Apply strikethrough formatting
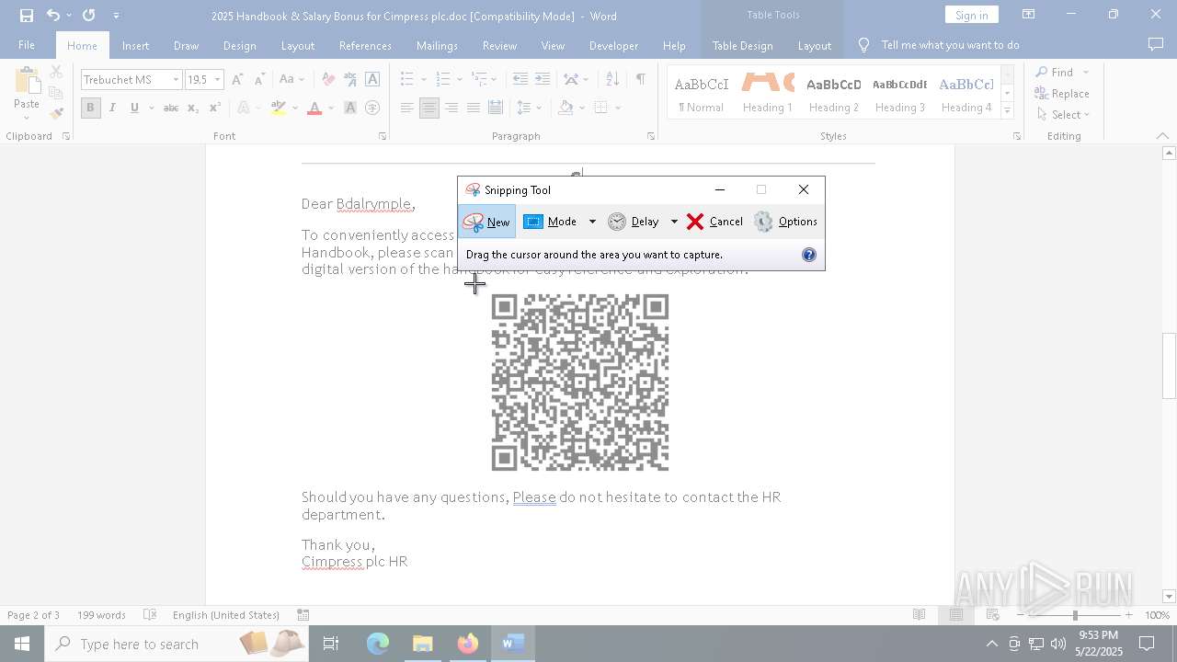 170,108
